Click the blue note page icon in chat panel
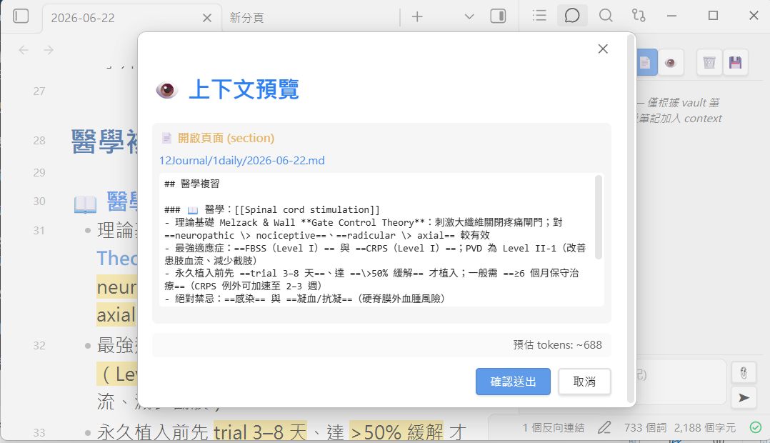The width and height of the screenshot is (770, 443). pyautogui.click(x=646, y=62)
